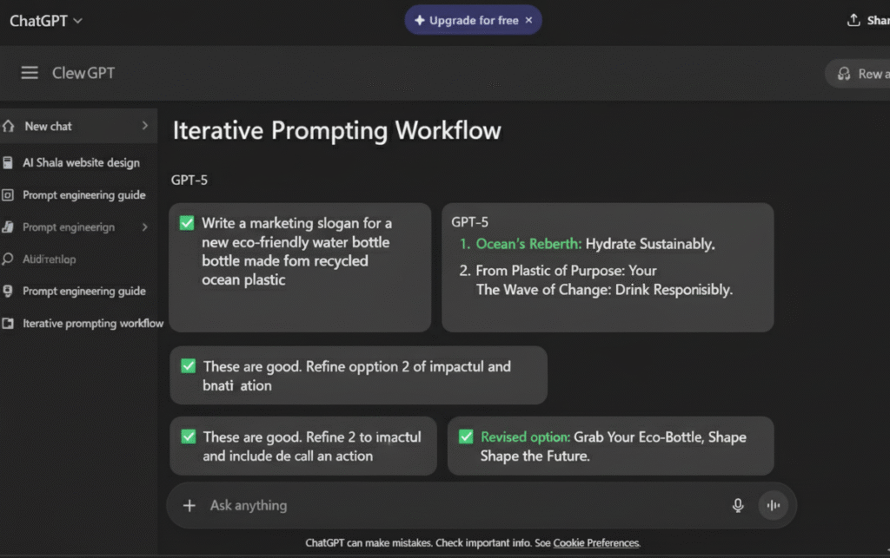Dismiss the Upgrade for free banner
Image resolution: width=890 pixels, height=558 pixels.
point(528,19)
